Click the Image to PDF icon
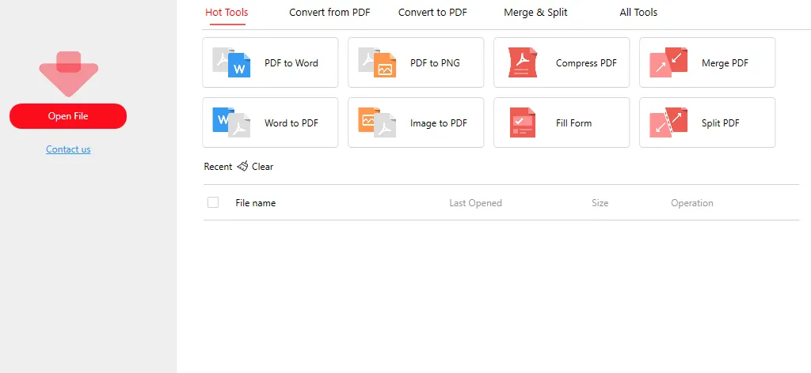Image resolution: width=811 pixels, height=373 pixels. (377, 122)
